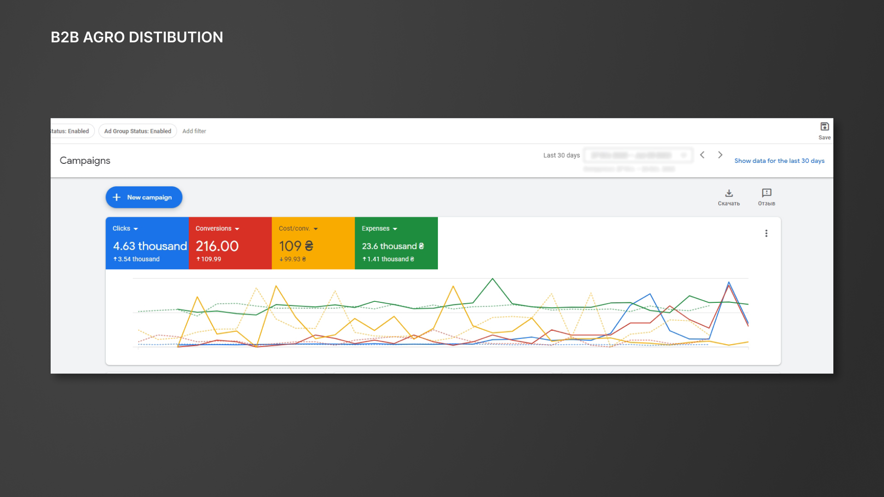Open the chart three-dot options menu

pos(766,233)
